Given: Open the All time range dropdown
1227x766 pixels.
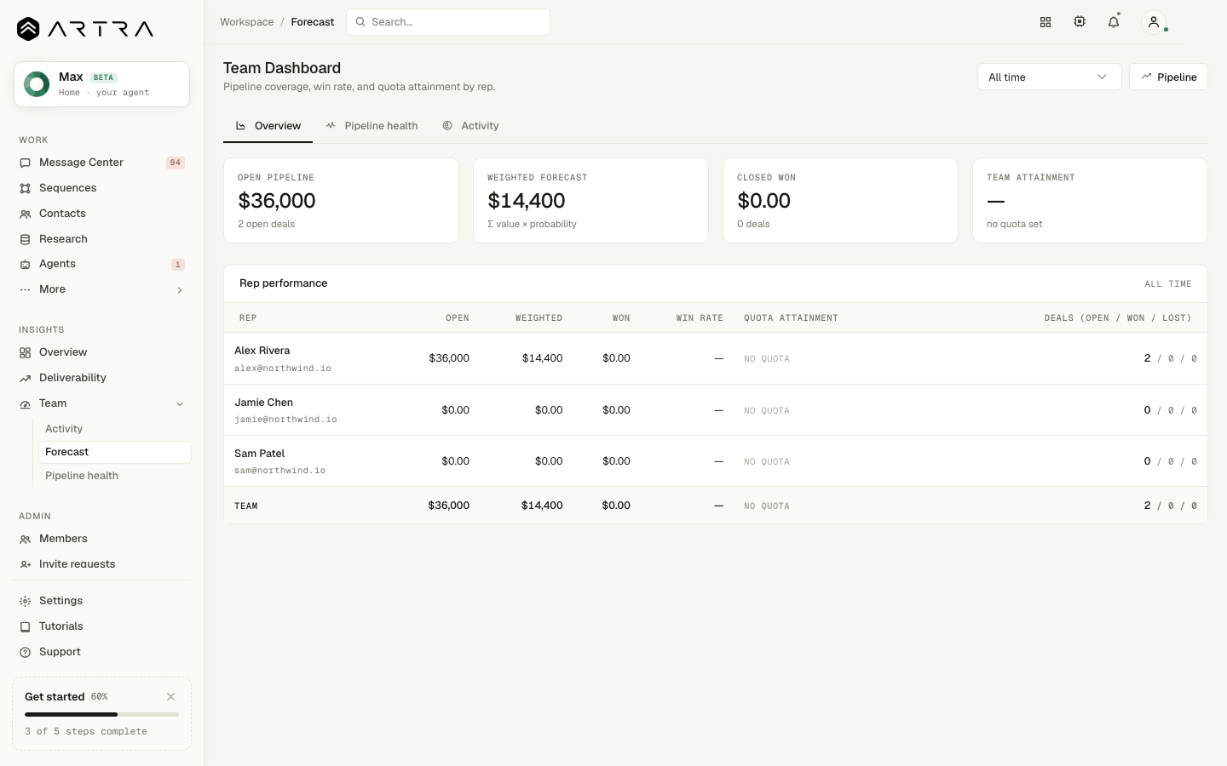Looking at the screenshot, I should tap(1049, 77).
